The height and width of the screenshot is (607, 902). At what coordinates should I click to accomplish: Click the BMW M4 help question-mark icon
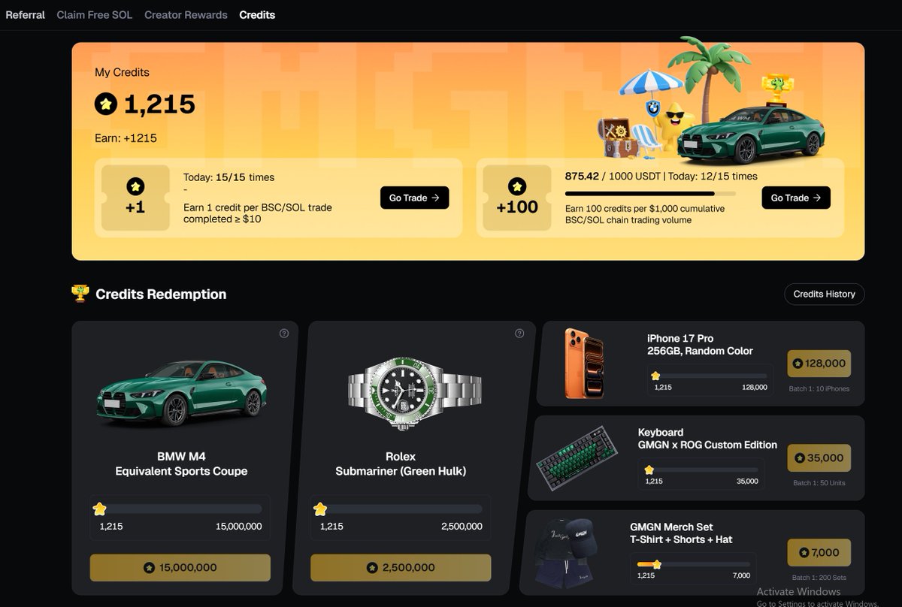click(284, 334)
